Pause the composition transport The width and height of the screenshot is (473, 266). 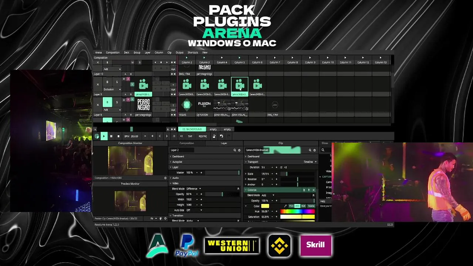(x=111, y=136)
